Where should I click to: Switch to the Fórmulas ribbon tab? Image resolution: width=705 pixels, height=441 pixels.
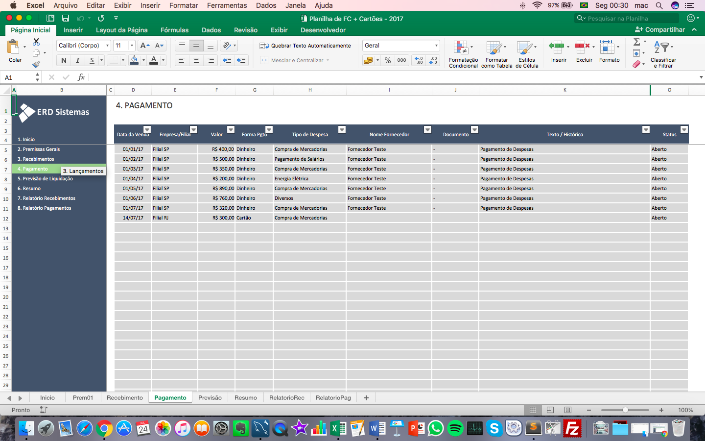click(x=174, y=30)
